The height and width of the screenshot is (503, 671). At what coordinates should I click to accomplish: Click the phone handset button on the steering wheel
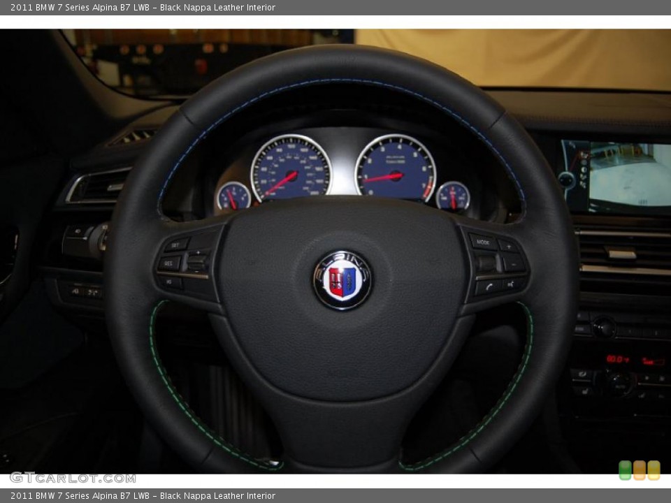click(489, 286)
